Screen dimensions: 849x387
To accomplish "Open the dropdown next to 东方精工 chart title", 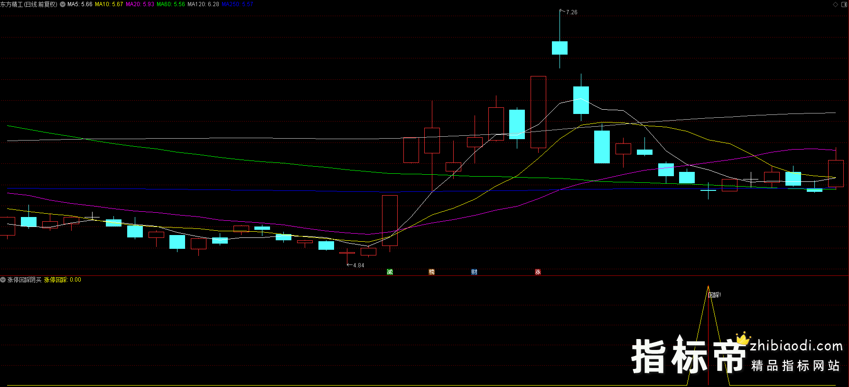I will click(63, 4).
